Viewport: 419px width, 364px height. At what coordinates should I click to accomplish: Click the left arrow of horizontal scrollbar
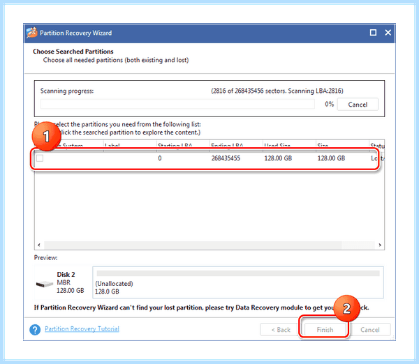click(39, 245)
